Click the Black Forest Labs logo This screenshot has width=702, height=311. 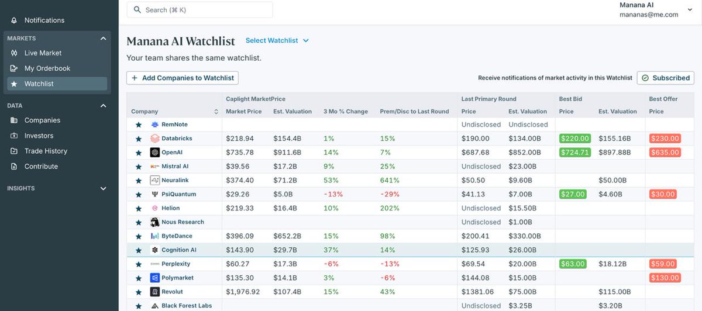155,306
